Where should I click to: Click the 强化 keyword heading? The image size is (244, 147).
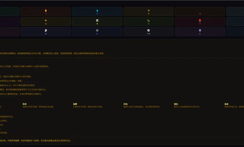[176, 104]
